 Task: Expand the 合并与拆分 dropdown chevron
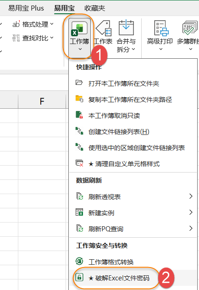point(133,49)
